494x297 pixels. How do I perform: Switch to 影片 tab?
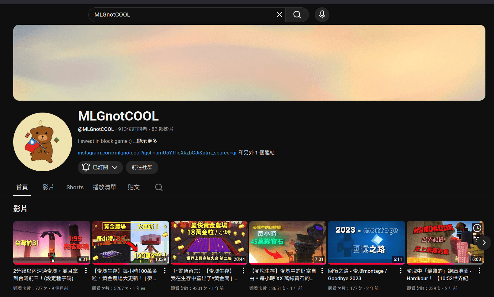(x=48, y=187)
